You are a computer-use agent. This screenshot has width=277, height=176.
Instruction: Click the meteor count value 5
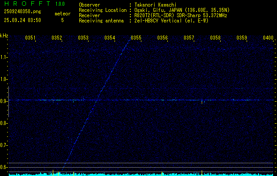[63, 20]
